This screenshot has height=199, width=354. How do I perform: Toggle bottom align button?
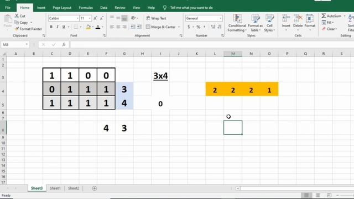(x=124, y=18)
